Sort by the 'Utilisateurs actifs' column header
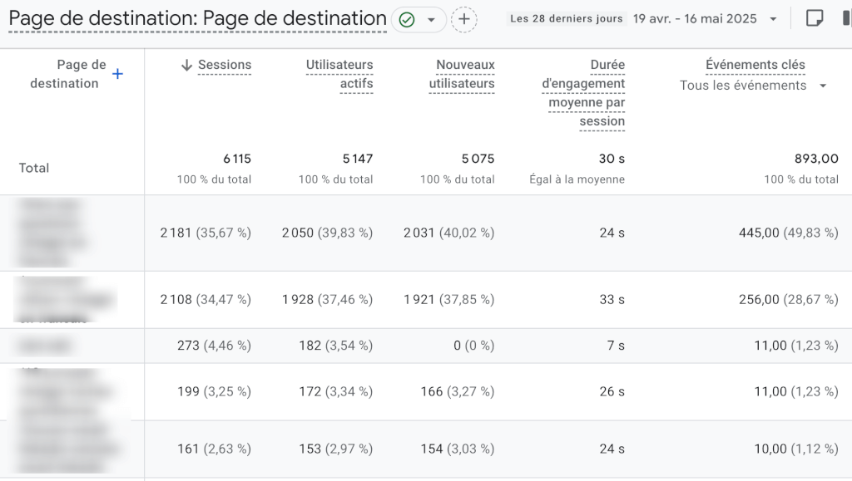The width and height of the screenshot is (852, 481). pyautogui.click(x=339, y=74)
